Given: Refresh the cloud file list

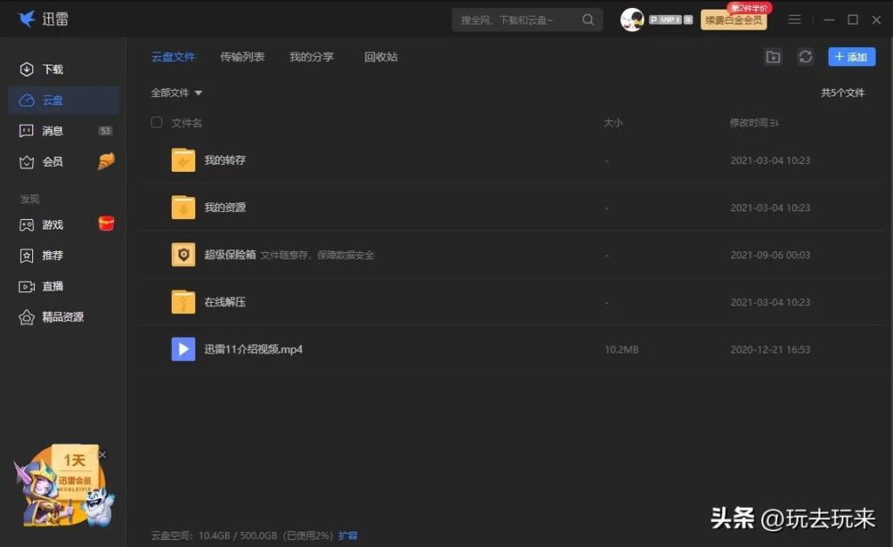Looking at the screenshot, I should pyautogui.click(x=804, y=56).
